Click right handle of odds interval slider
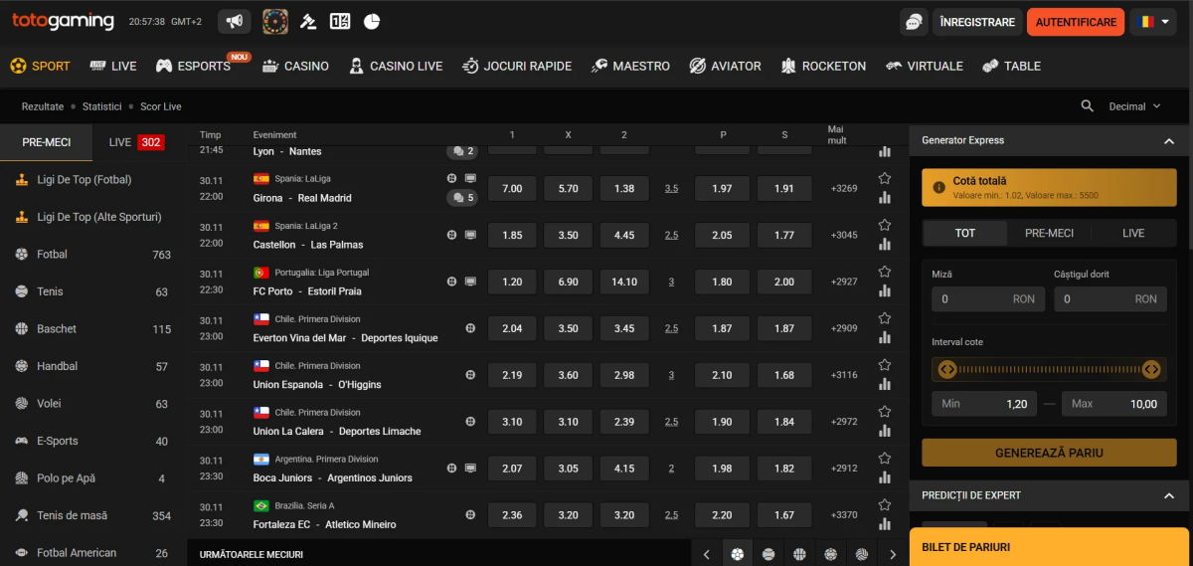The width and height of the screenshot is (1193, 566). tap(1151, 369)
